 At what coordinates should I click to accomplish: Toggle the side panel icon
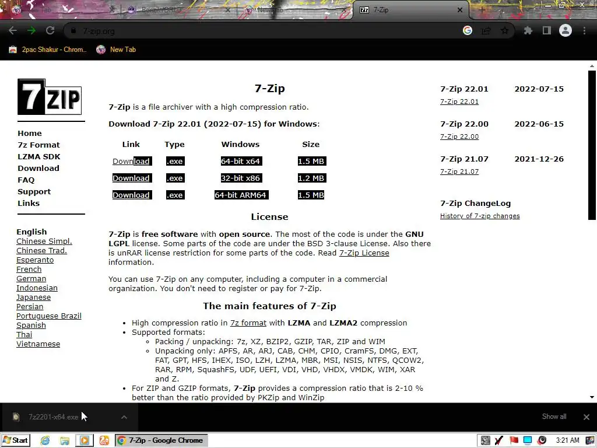pos(547,30)
